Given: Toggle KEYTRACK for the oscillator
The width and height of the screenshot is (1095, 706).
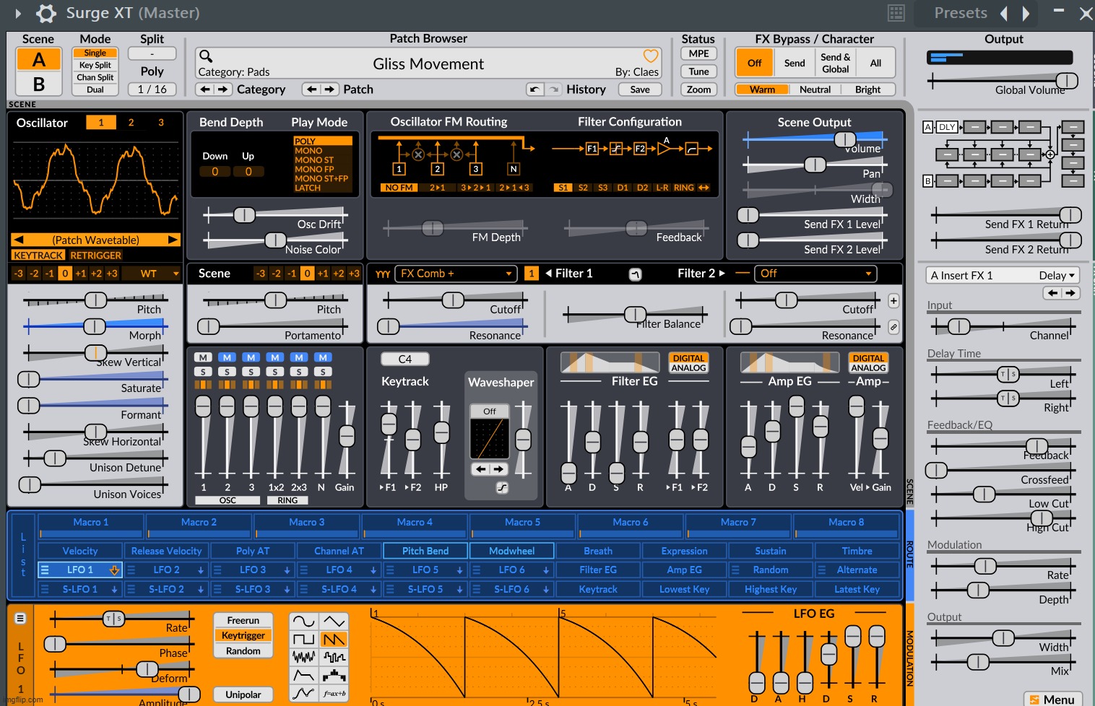Looking at the screenshot, I should point(39,256).
